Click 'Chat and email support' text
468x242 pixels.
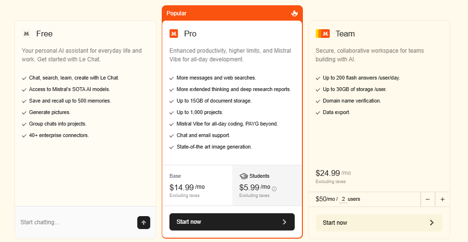point(203,135)
